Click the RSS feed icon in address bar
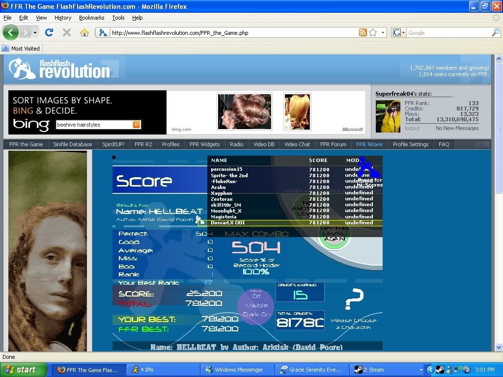503x377 pixels. (x=363, y=33)
